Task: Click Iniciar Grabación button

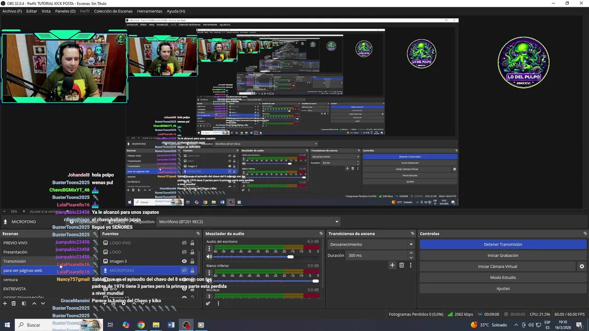Action: pyautogui.click(x=503, y=256)
